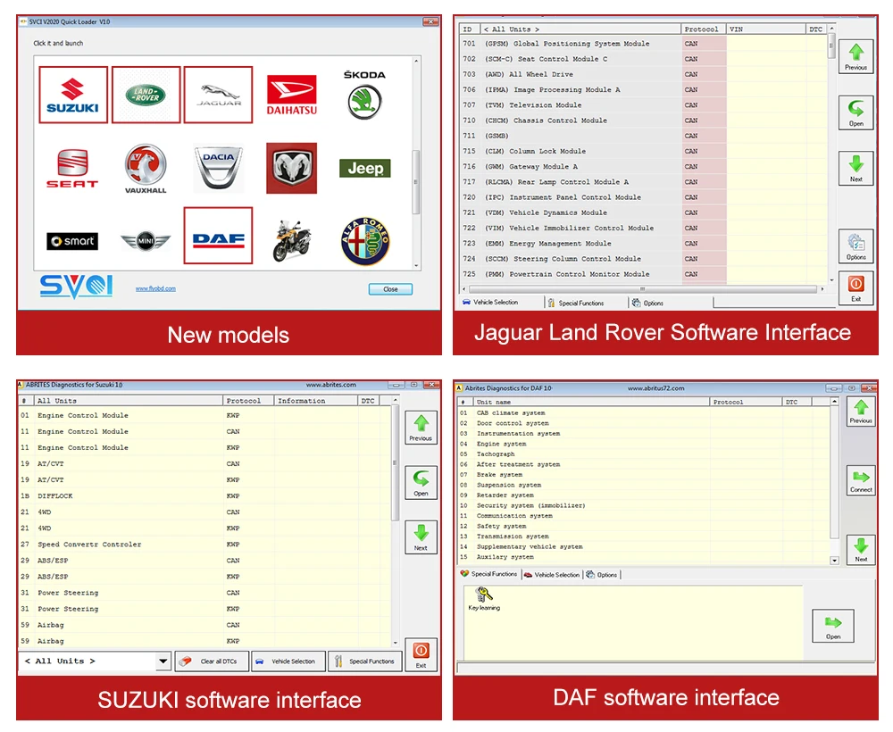893x732 pixels.
Task: Click Vehicle Selection button in Suzuki window
Action: click(288, 661)
